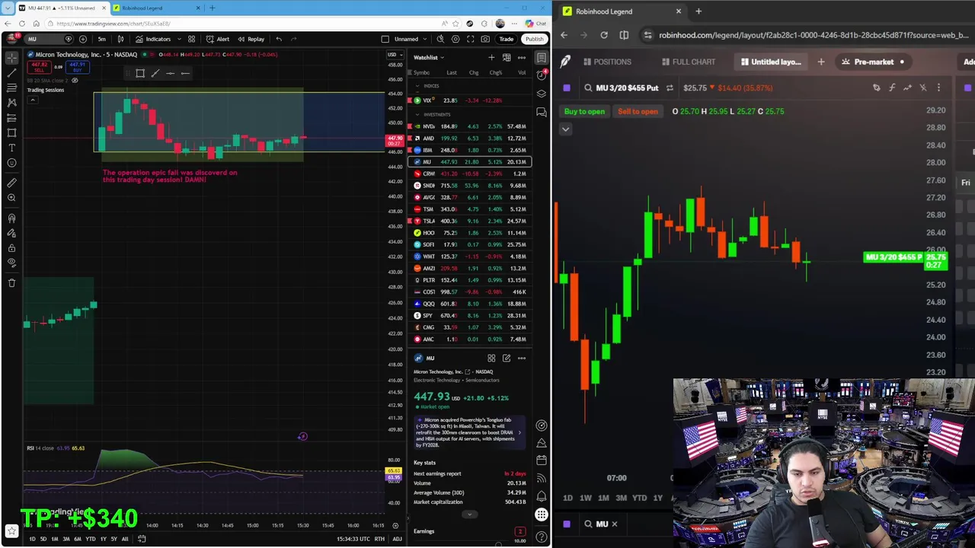This screenshot has height=548, width=975.
Task: Remove drawings with the trash icon
Action: tap(11, 283)
